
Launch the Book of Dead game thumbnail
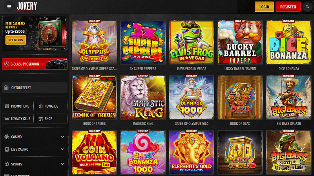coord(240,97)
